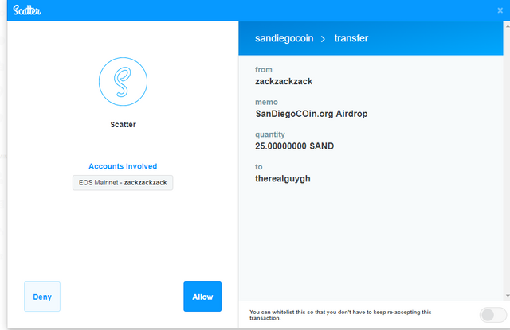Allow the transfer transaction
The width and height of the screenshot is (510, 330).
tap(202, 297)
